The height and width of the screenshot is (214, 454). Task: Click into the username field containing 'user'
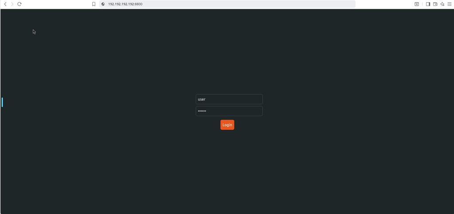coord(229,99)
